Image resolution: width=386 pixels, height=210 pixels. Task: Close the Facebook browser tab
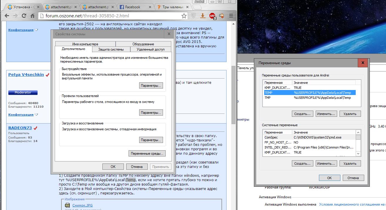point(149,7)
